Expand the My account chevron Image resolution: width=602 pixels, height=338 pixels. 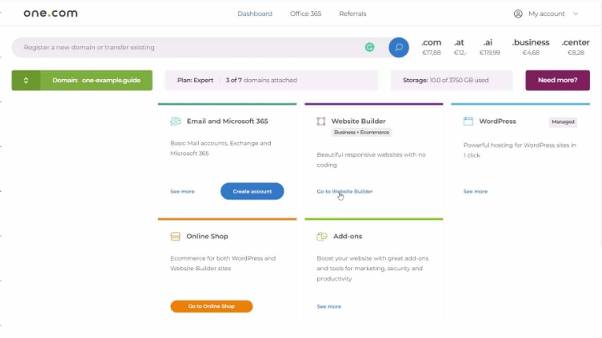(x=576, y=14)
